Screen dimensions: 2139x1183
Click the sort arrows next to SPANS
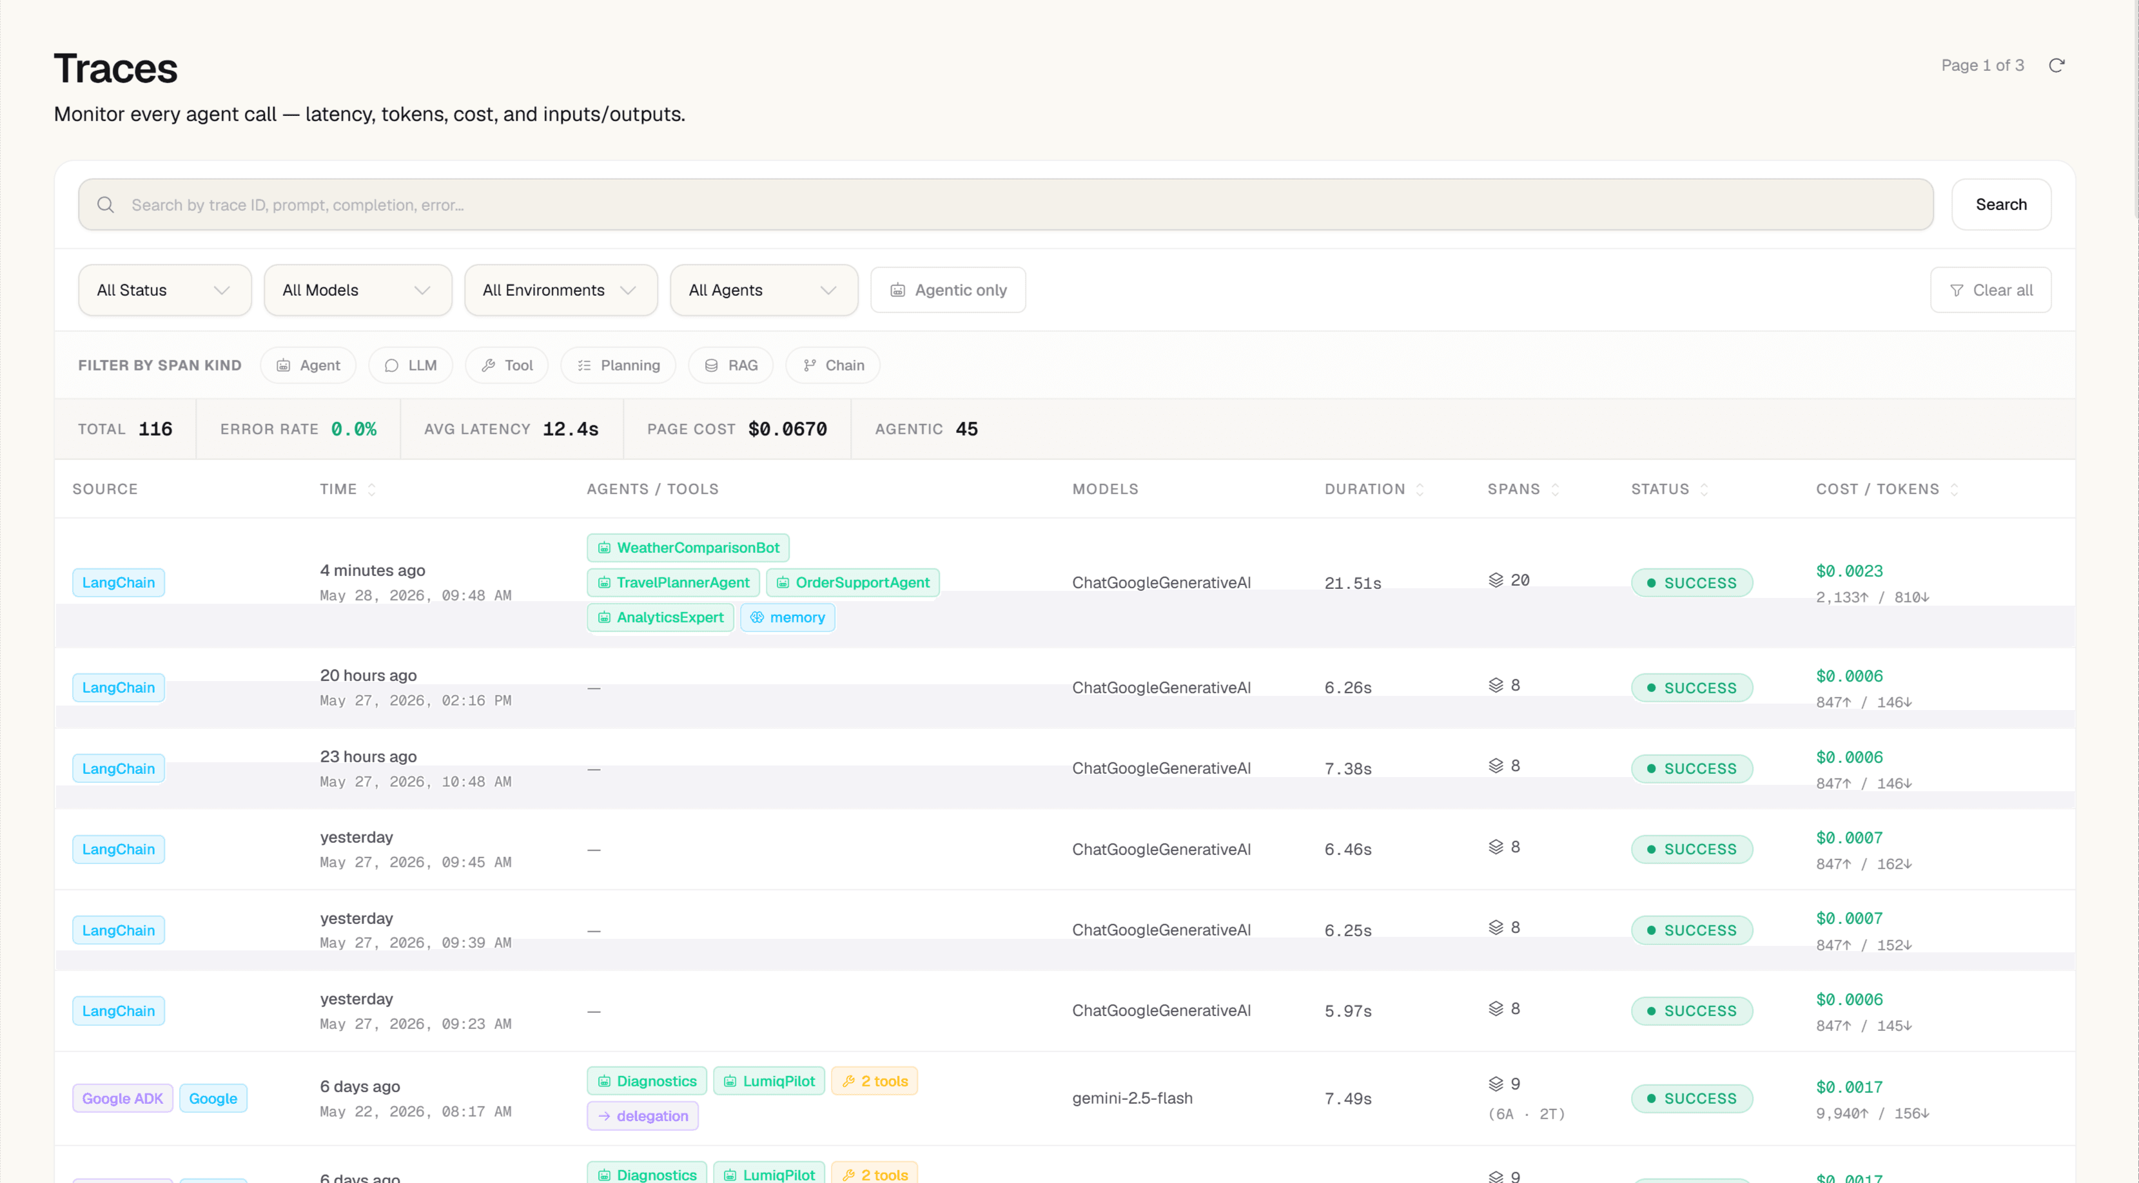click(1556, 489)
